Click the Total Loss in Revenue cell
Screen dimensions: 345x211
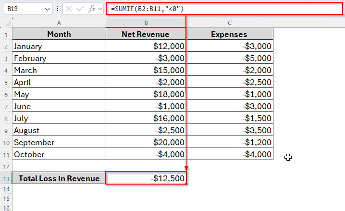tap(59, 179)
